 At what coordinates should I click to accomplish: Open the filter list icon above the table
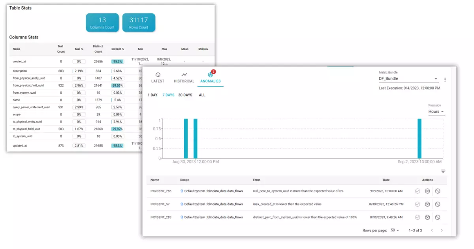443,171
